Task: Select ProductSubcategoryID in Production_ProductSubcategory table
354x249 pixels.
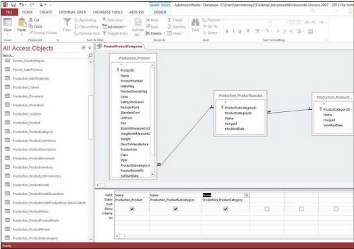Action: point(241,108)
